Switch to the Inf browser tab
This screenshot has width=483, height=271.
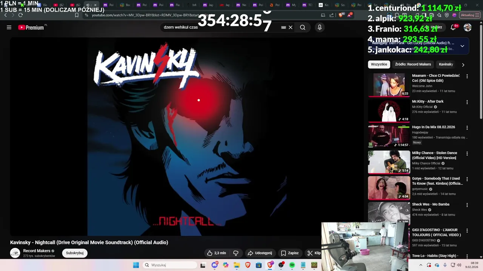tap(191, 5)
